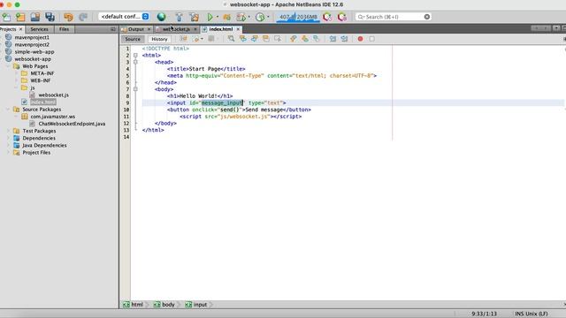Select the Project Files node

pyautogui.click(x=36, y=153)
